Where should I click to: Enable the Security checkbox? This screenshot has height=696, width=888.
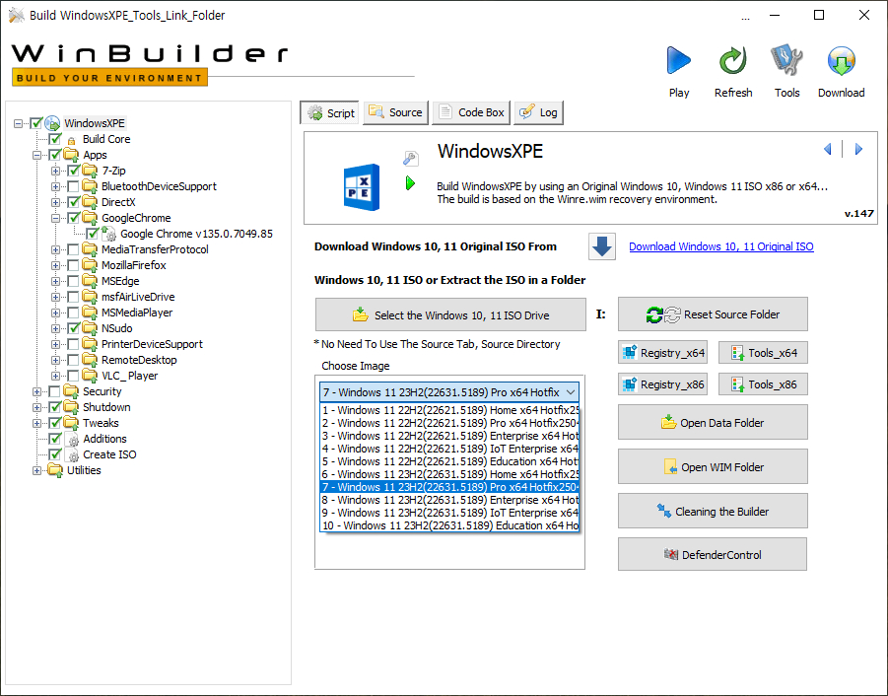[54, 391]
